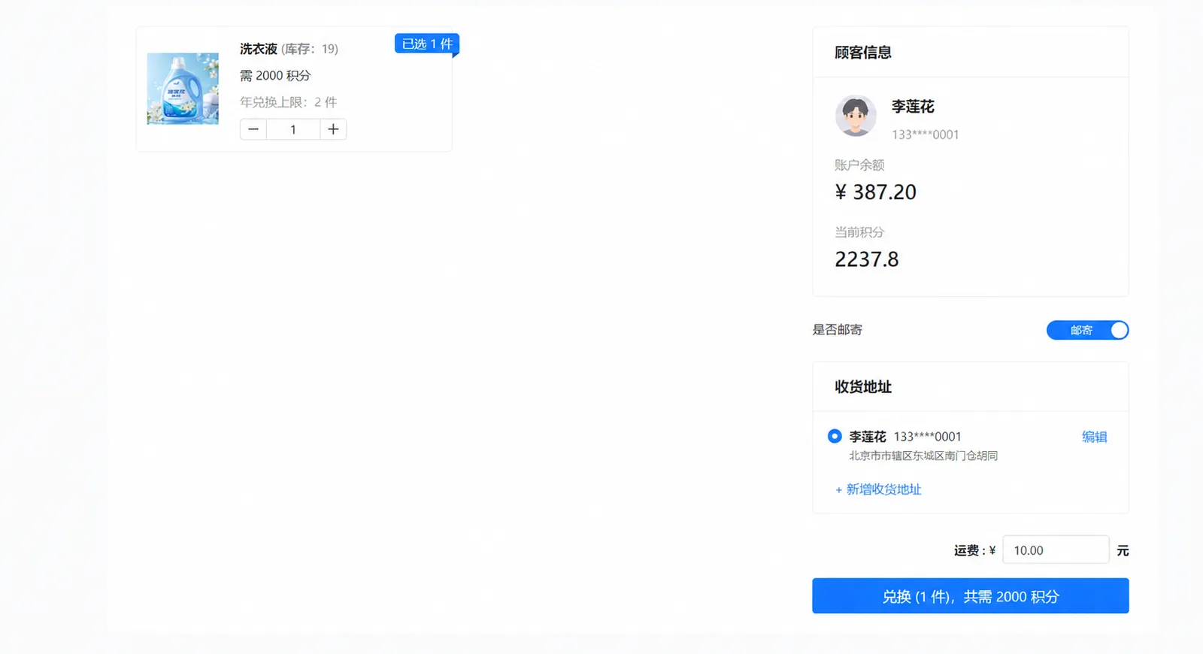Click the 需 2000 积分 text
Screen dimensions: 1203x654
[x=275, y=75]
